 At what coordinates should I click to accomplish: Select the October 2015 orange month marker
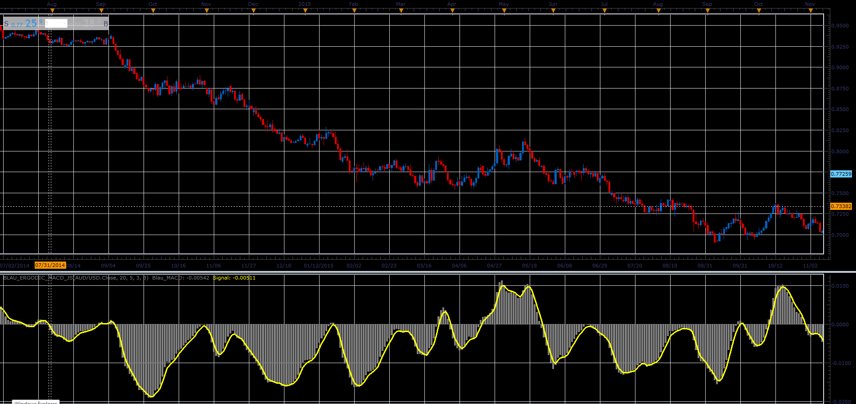click(759, 11)
